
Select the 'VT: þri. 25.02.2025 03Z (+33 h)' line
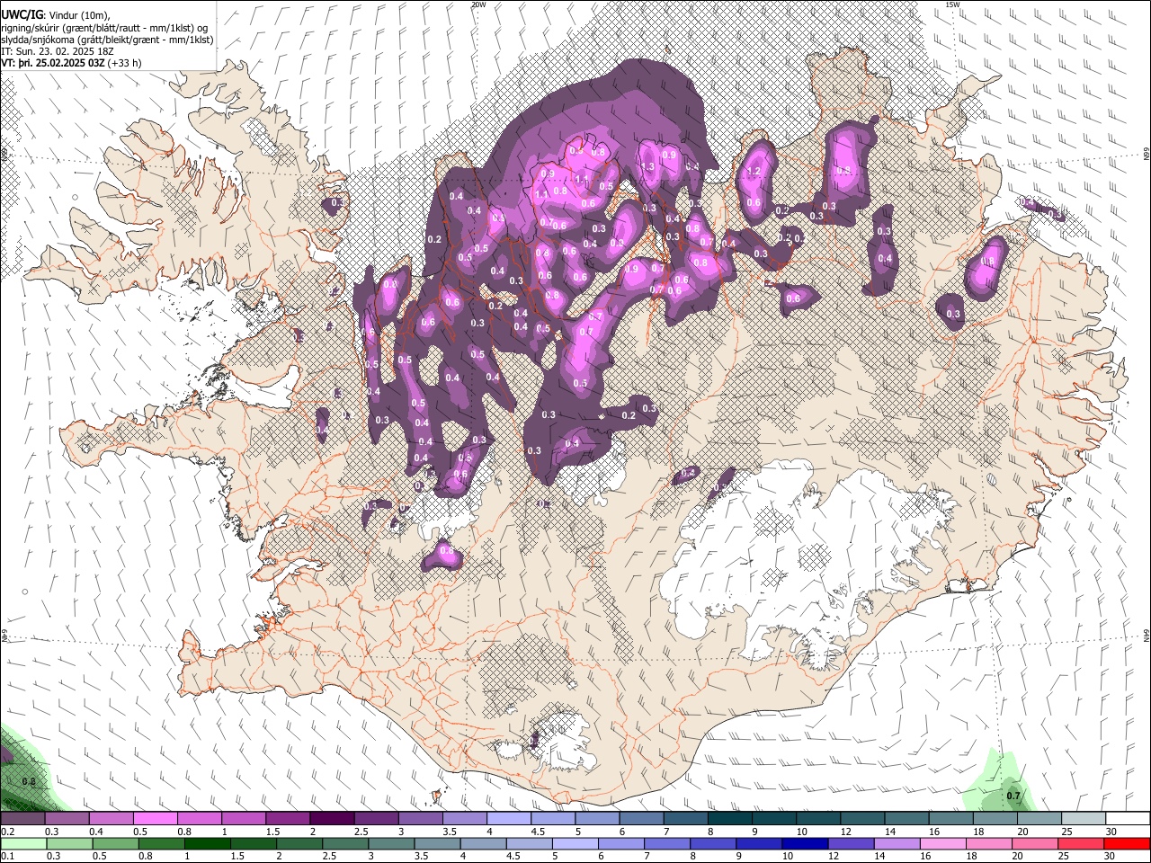[71, 63]
